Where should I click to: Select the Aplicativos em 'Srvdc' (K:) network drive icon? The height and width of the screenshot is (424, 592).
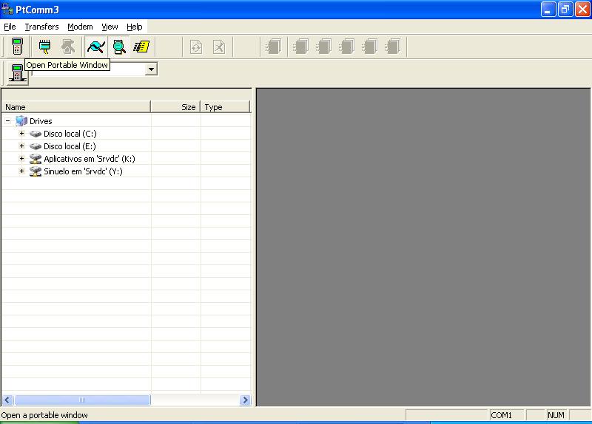click(x=36, y=159)
